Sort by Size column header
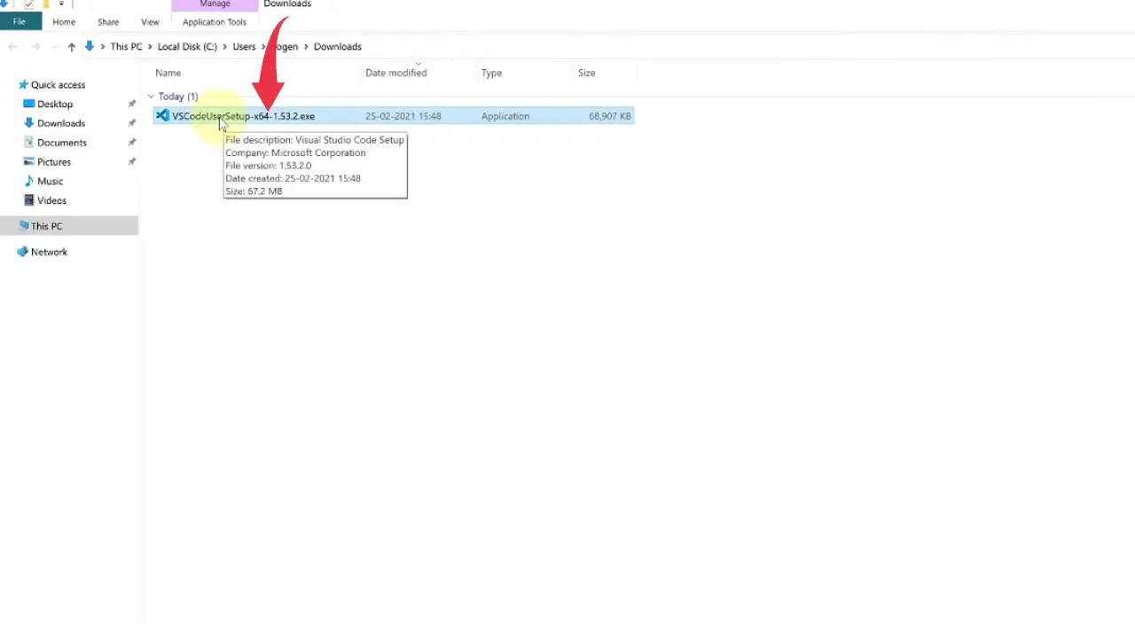 [x=587, y=73]
